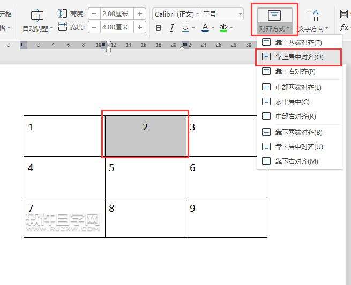Expand the 文字方向 dropdown arrow
Screen dimensions: 351x285
click(327, 28)
